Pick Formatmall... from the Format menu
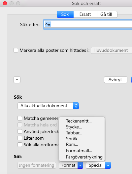 point(82,151)
